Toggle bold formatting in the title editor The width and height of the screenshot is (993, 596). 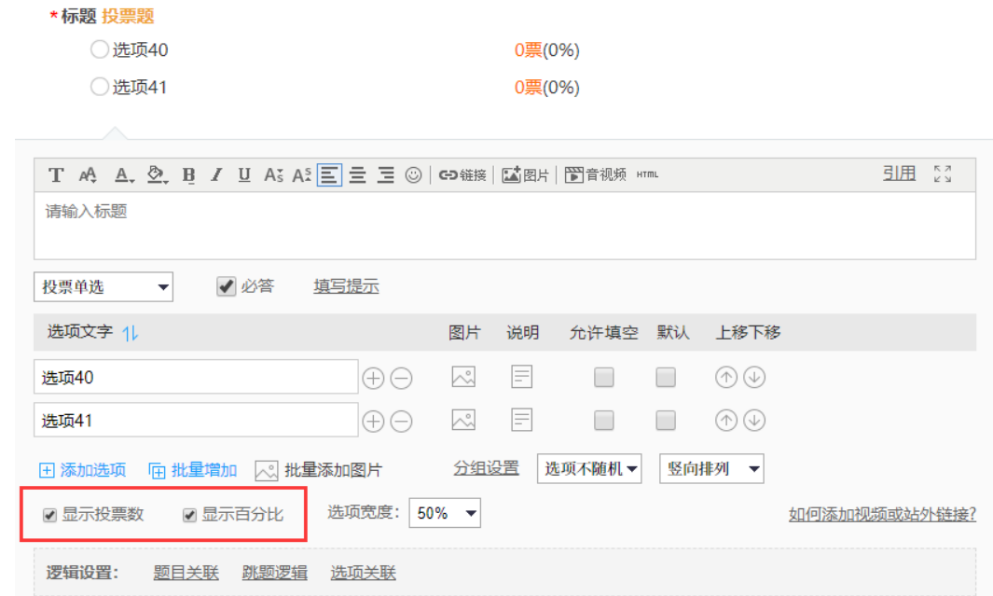tap(189, 174)
